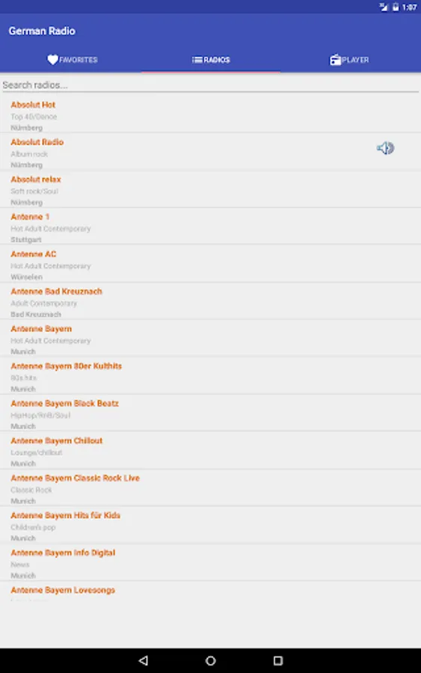
Task: Tap the Android back navigation button
Action: pyautogui.click(x=144, y=660)
